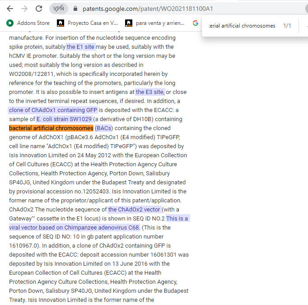Image resolution: width=308 pixels, height=305 pixels.
Task: Click the padlock site security icon
Action: coord(75,9)
